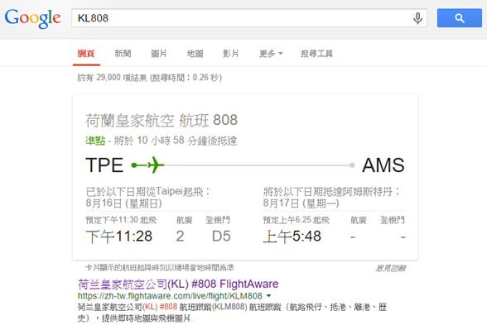Go to the 地圖 tab
487x325 pixels.
[x=195, y=54]
